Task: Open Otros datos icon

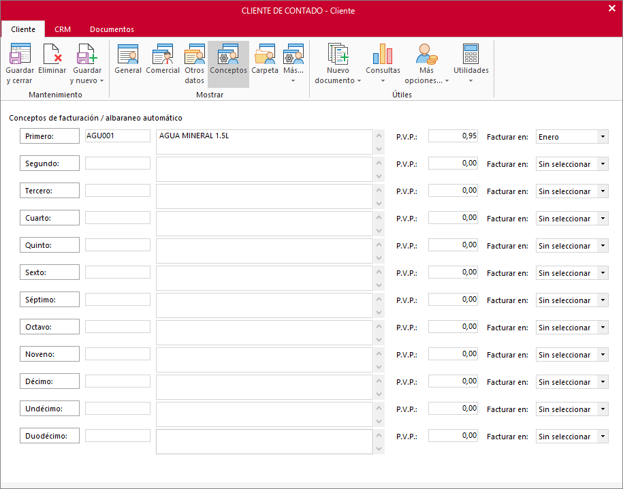Action: [194, 54]
